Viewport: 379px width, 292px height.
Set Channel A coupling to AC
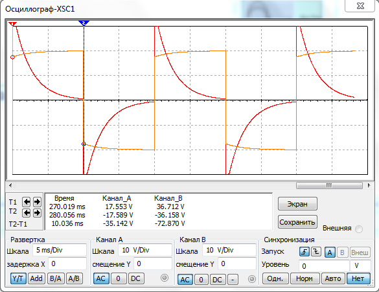(101, 278)
